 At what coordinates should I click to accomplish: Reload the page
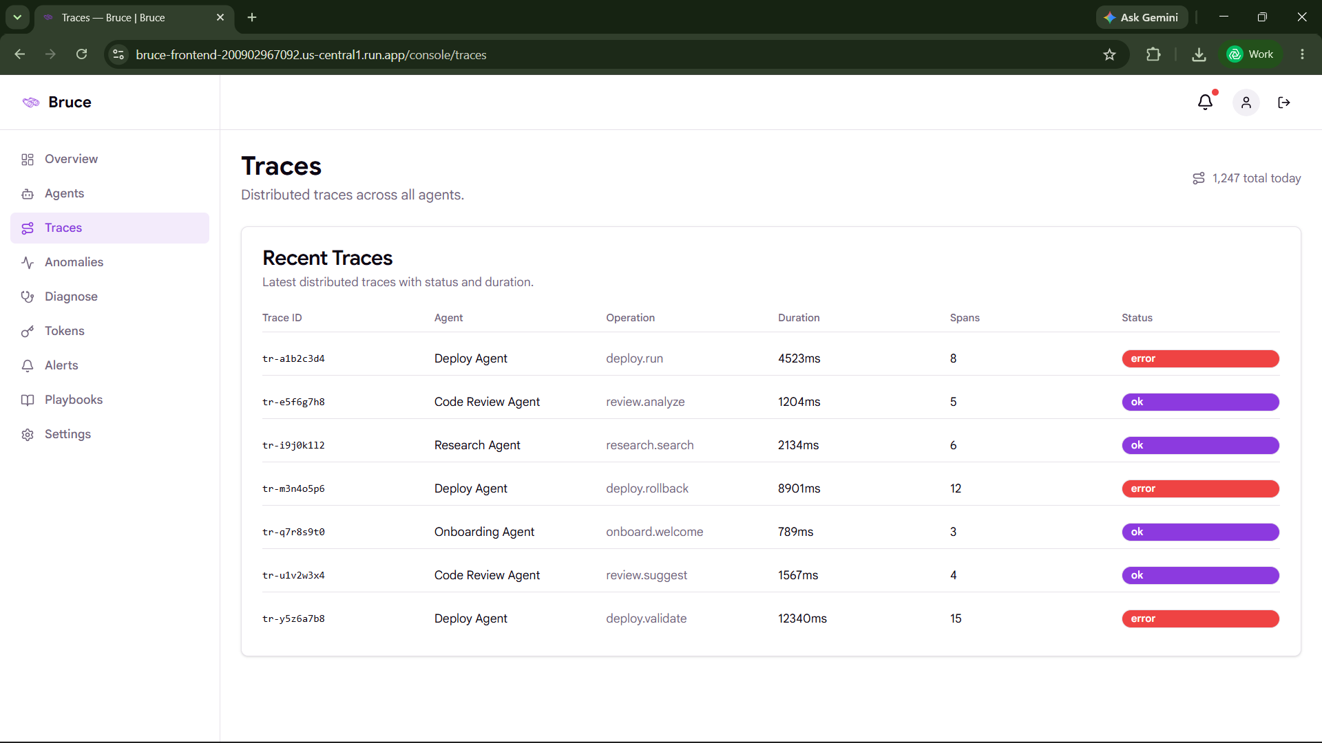click(81, 54)
